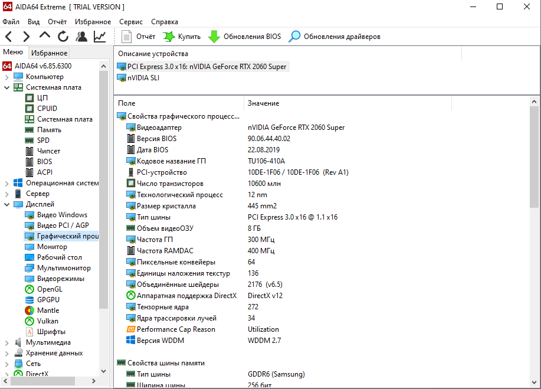This screenshot has width=541, height=389.
Task: Click the driver updates magnifier icon
Action: pyautogui.click(x=294, y=37)
